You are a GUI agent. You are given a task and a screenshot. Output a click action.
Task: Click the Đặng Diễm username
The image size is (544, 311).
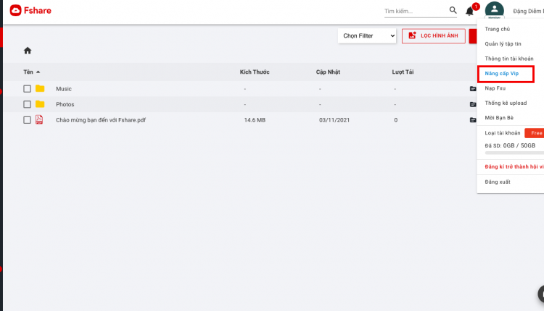528,11
